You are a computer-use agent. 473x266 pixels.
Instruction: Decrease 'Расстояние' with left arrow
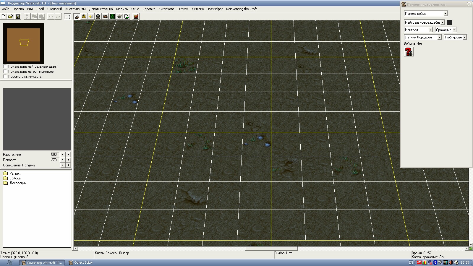[63, 154]
